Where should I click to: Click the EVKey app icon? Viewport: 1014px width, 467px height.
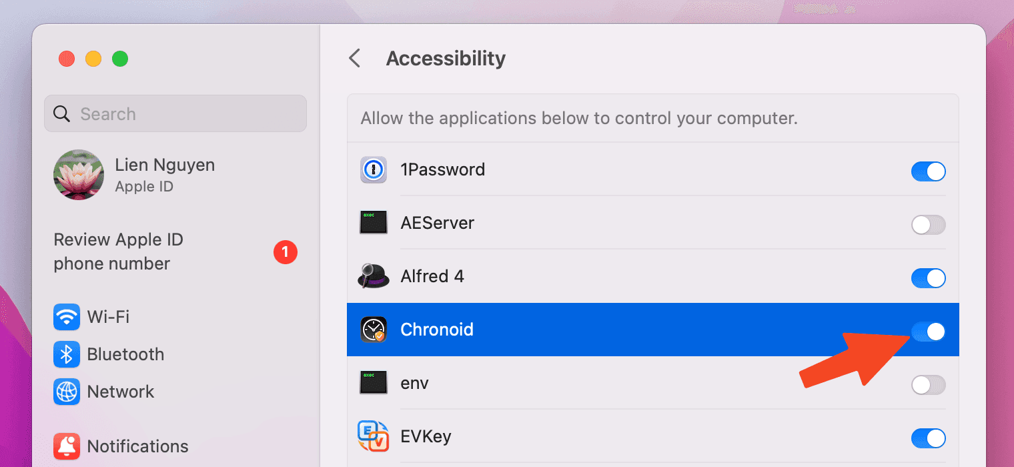374,436
